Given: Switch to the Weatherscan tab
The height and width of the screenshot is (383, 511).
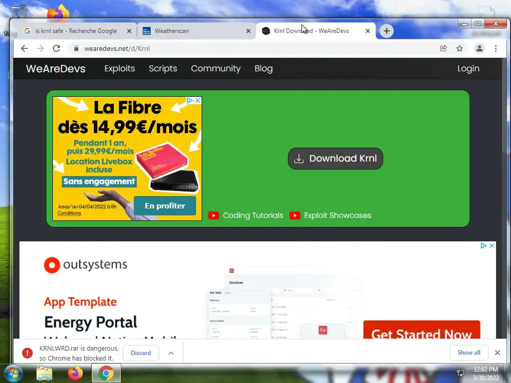Looking at the screenshot, I should click(x=196, y=31).
